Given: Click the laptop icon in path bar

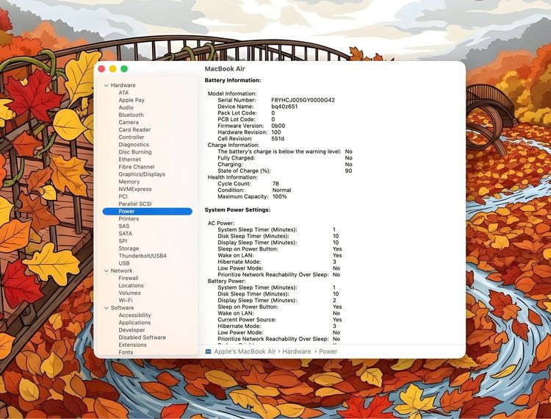Looking at the screenshot, I should [208, 351].
